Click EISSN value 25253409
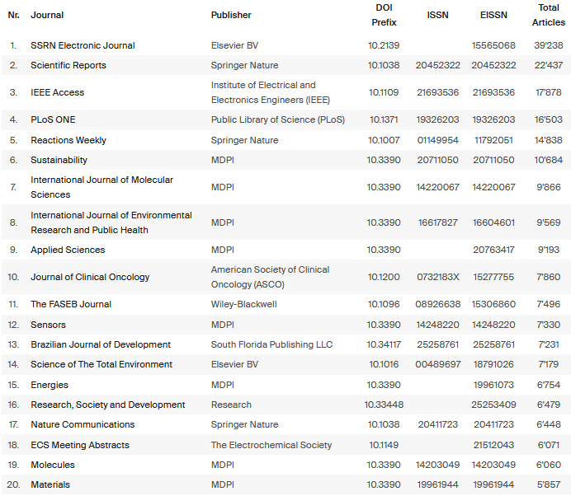 click(493, 405)
